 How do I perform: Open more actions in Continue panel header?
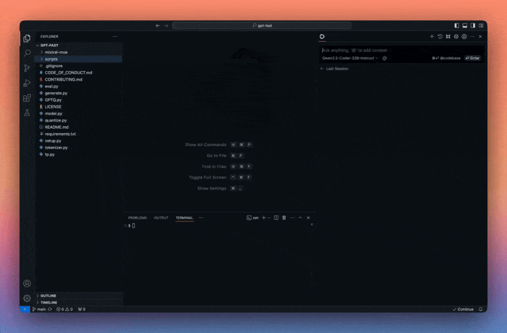coord(472,37)
